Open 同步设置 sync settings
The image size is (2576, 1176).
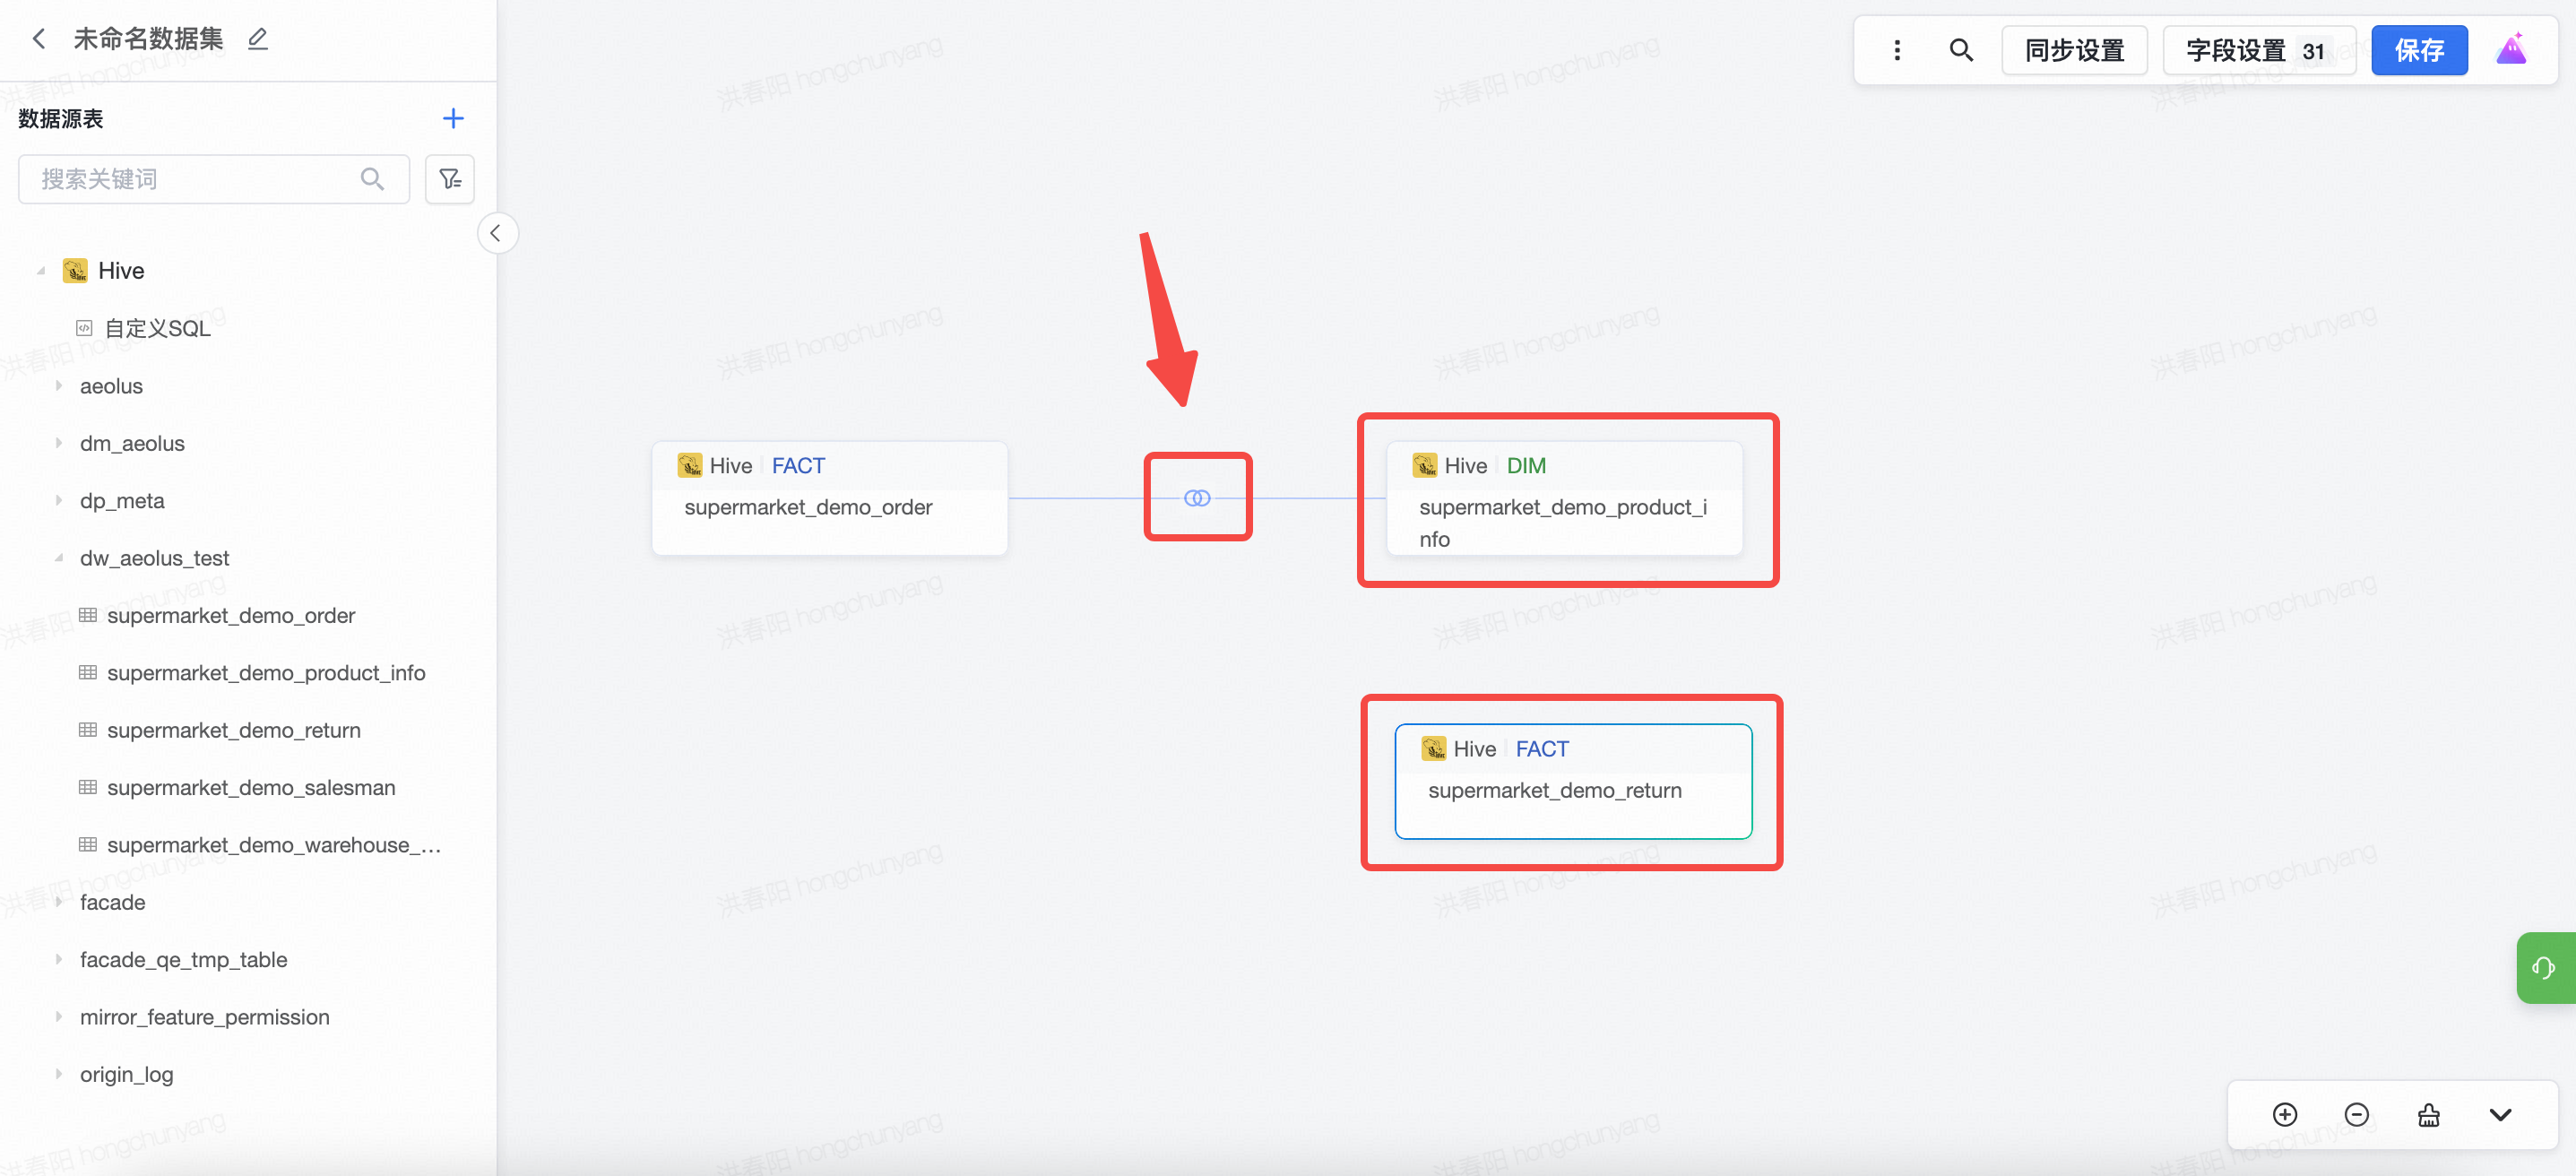2074,50
